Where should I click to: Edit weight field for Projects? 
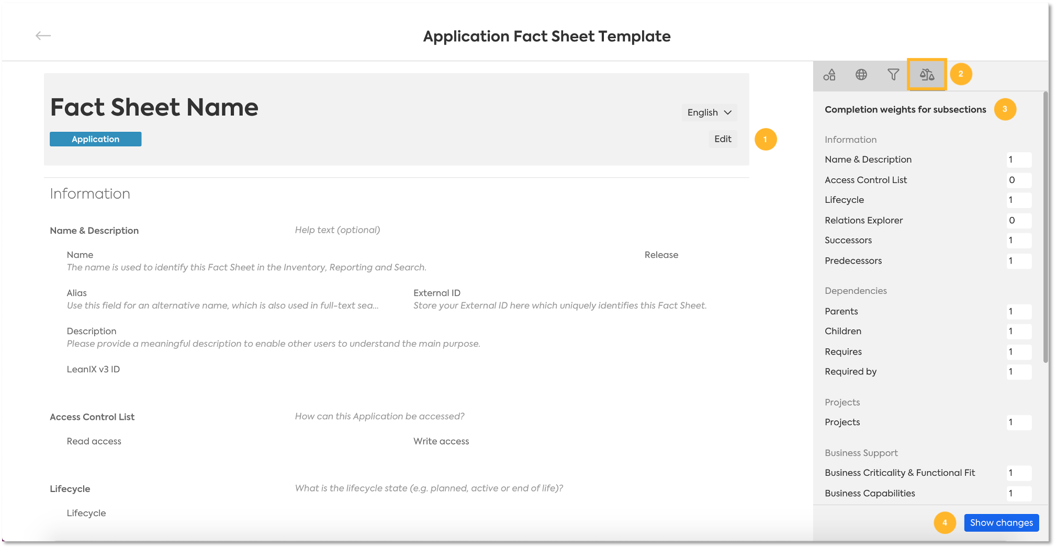(1018, 422)
